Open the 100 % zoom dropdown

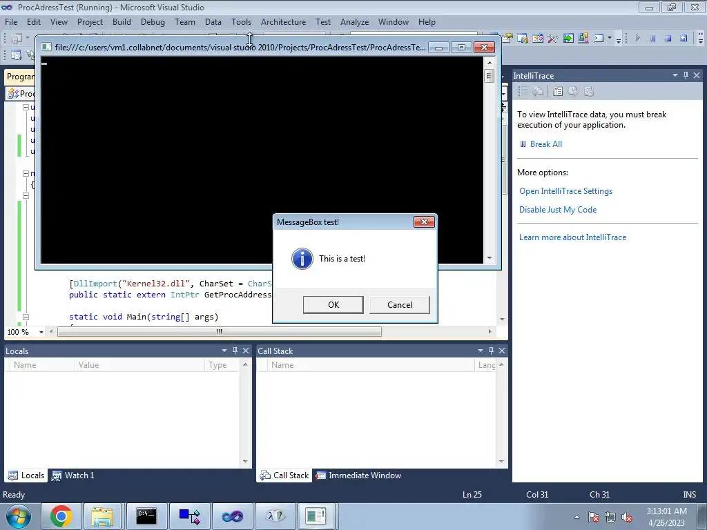[x=41, y=332]
